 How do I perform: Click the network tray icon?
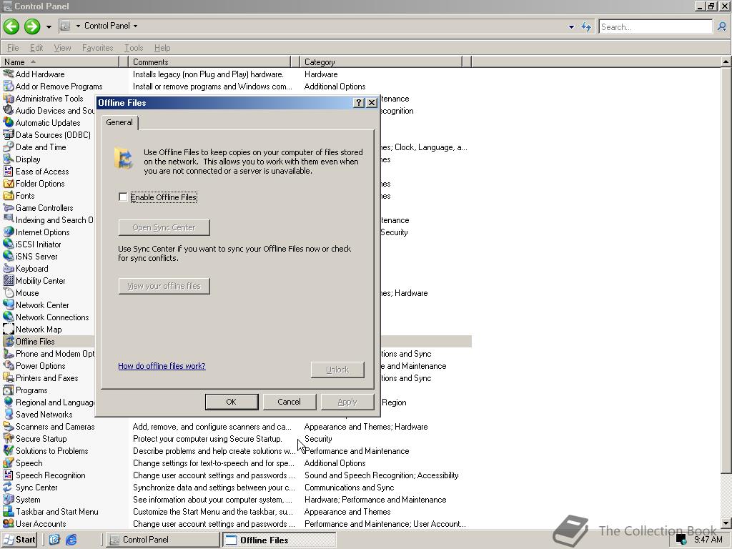[x=681, y=540]
